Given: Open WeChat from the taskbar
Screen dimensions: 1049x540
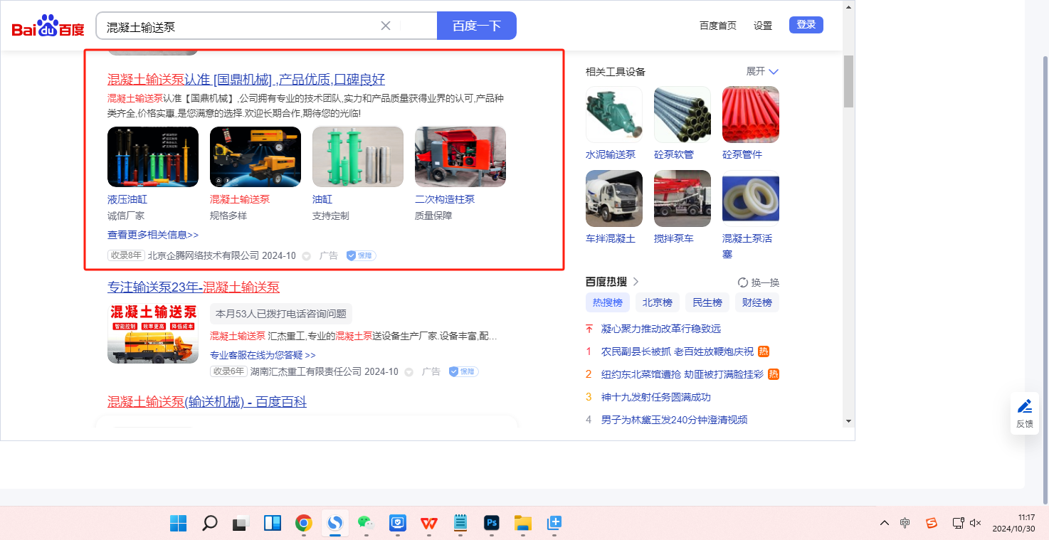Looking at the screenshot, I should click(x=367, y=524).
